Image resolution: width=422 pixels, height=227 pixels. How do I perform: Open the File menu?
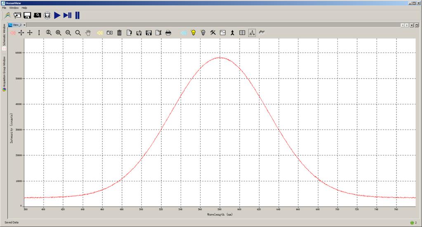pyautogui.click(x=4, y=8)
